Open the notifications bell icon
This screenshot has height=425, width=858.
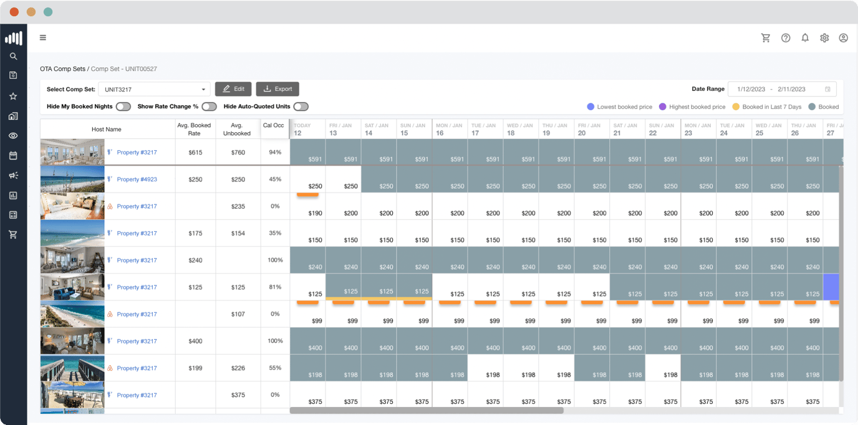pos(805,38)
